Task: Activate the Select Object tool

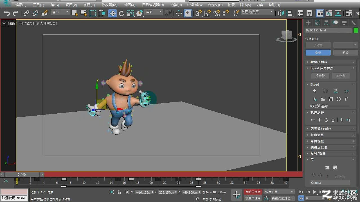Action: pyautogui.click(x=75, y=13)
